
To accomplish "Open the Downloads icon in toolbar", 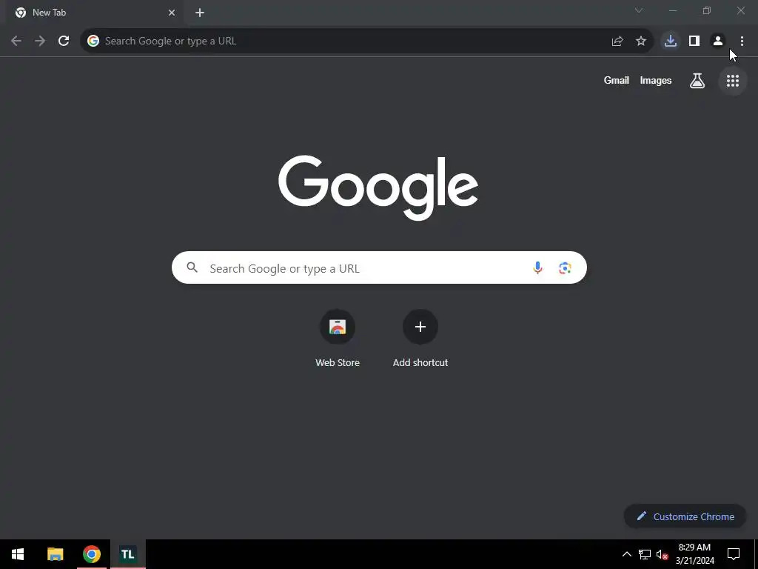I will click(x=671, y=41).
